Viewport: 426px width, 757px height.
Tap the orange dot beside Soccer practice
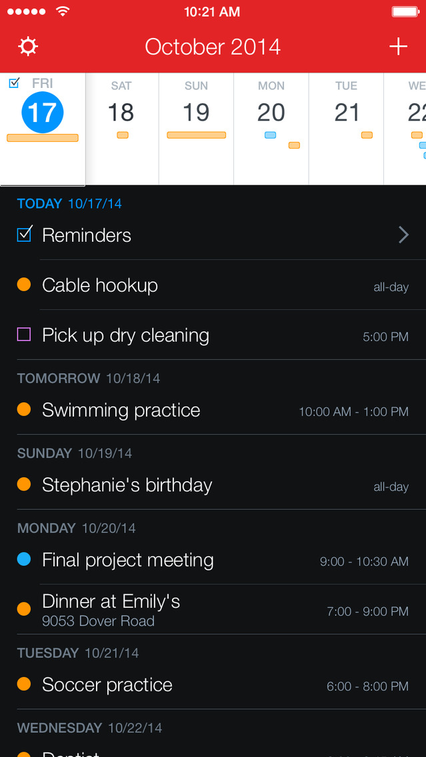[24, 684]
